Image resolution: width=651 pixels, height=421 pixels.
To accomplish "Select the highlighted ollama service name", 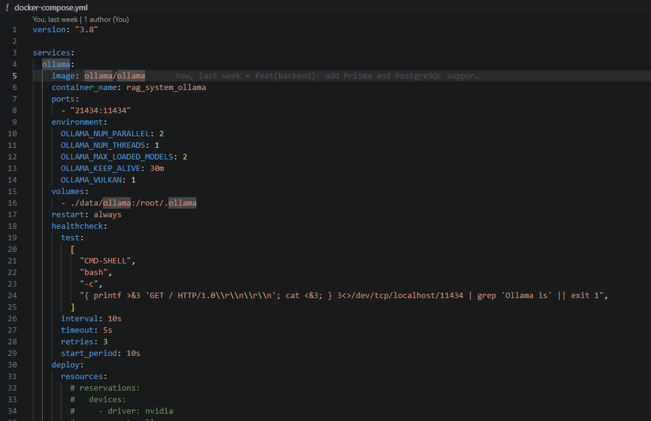I will pos(55,64).
